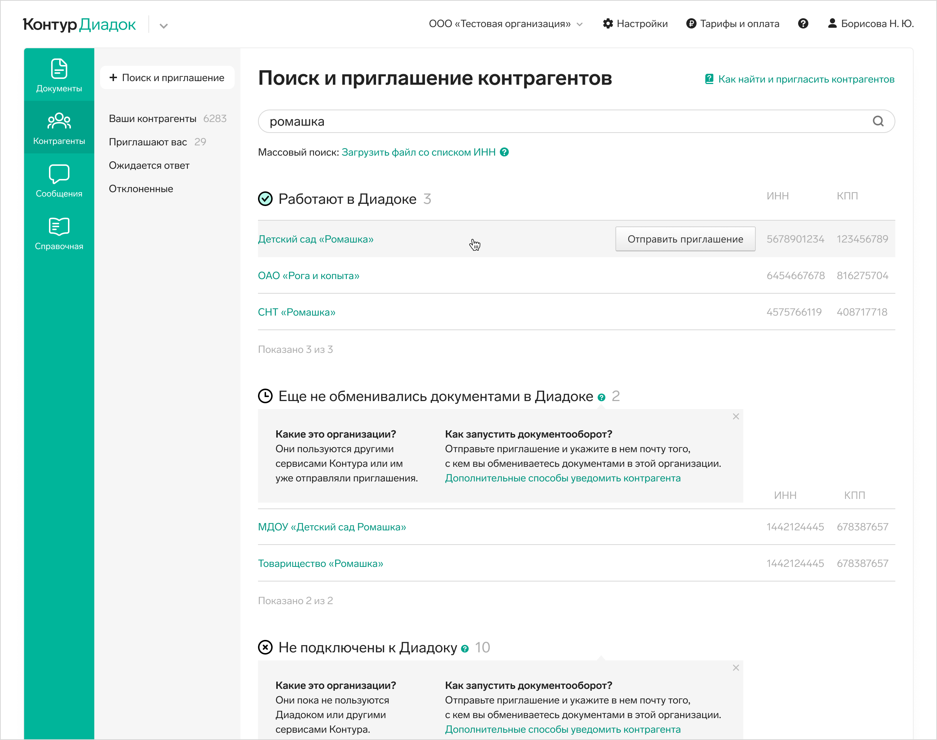Click the ИНН 4575766119 value

coord(793,312)
